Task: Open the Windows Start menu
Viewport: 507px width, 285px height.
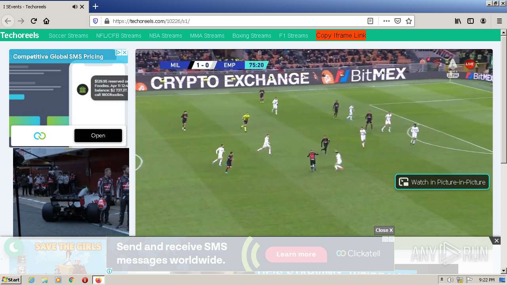Action: pyautogui.click(x=11, y=280)
